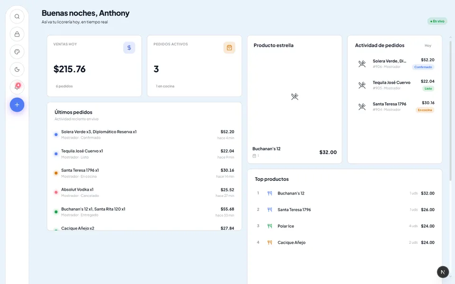Click the En vivo live status badge
The image size is (455, 284).
pyautogui.click(x=437, y=21)
